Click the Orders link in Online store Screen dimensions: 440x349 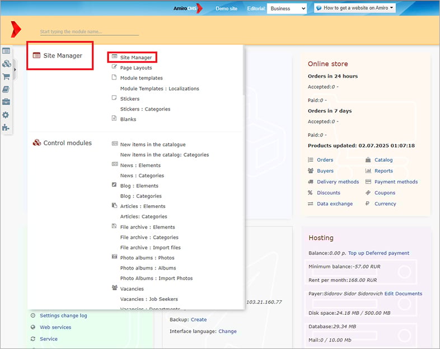click(x=325, y=160)
